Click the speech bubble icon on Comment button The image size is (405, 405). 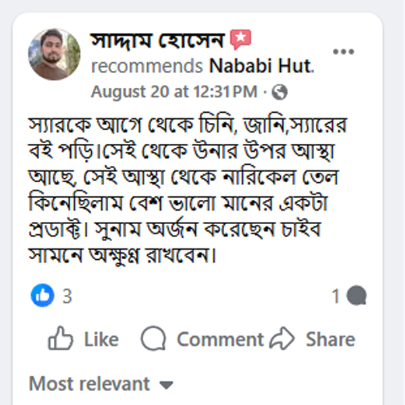154,339
